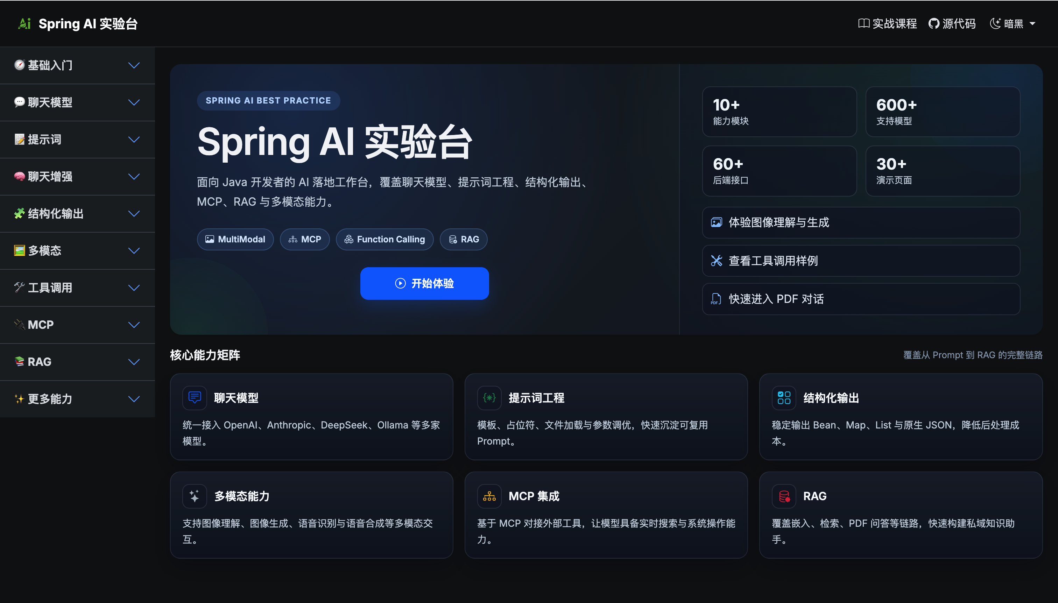
Task: Open the 工具调用 sidebar menu
Action: coord(77,288)
